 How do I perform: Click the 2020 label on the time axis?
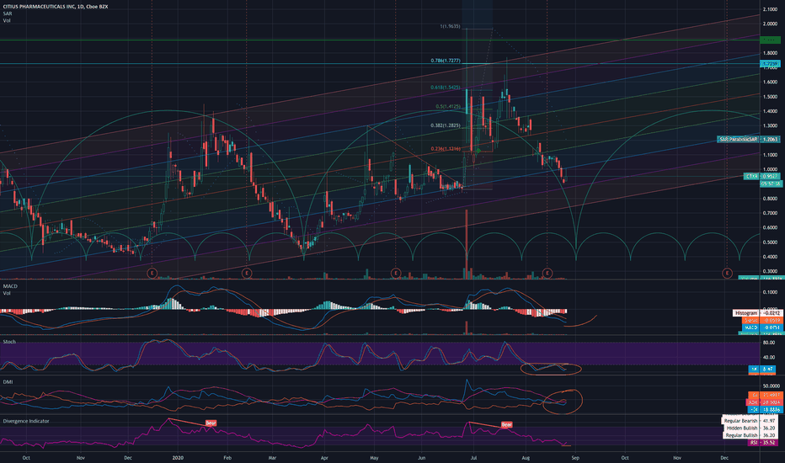[178, 457]
